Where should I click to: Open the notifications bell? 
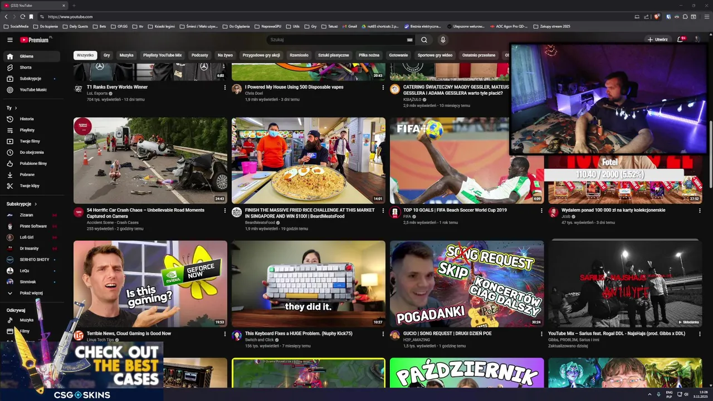pos(680,40)
